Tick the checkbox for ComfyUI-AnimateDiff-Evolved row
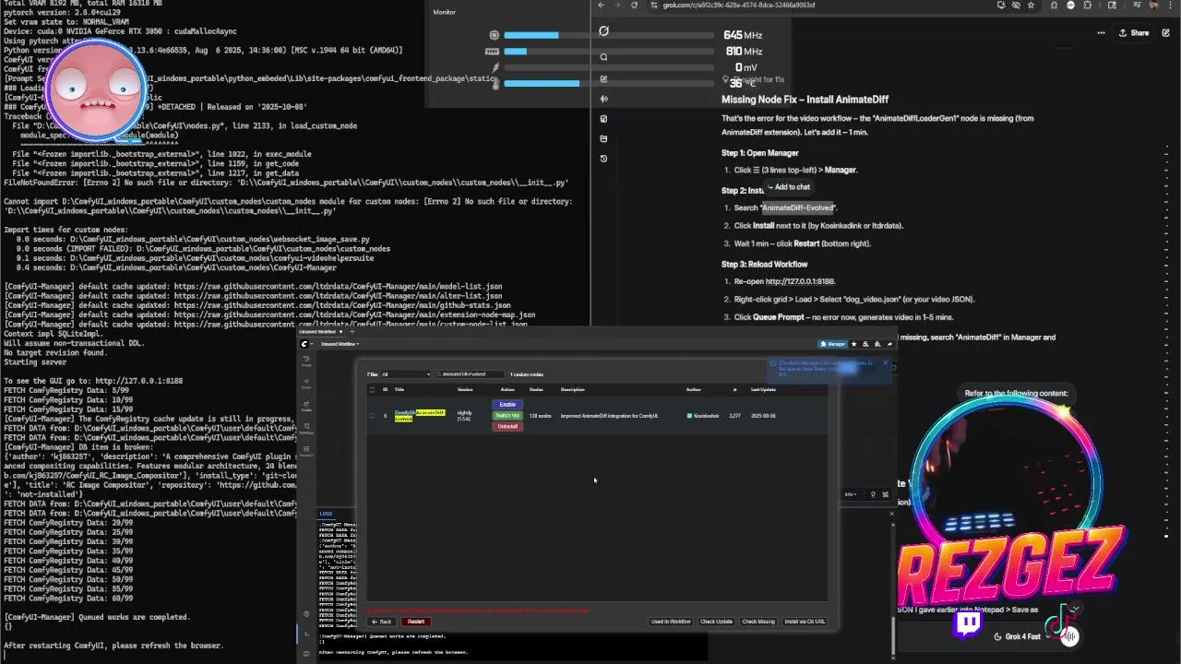The width and height of the screenshot is (1181, 664). (x=372, y=416)
